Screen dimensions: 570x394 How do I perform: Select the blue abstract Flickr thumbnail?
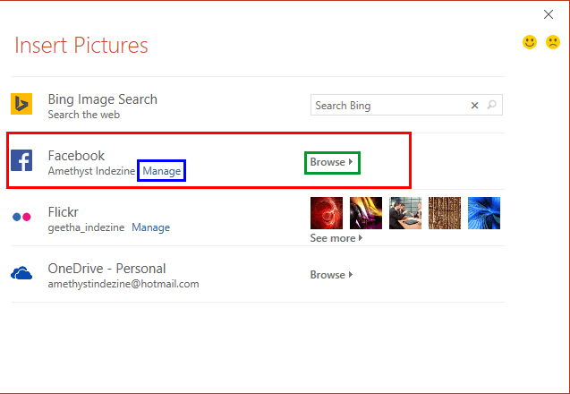click(484, 213)
